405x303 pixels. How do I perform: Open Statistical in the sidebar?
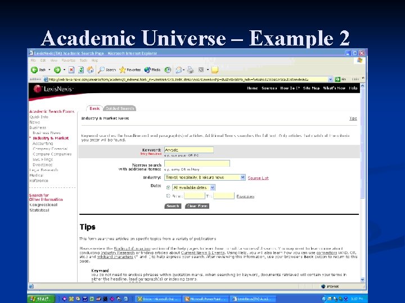(x=39, y=210)
